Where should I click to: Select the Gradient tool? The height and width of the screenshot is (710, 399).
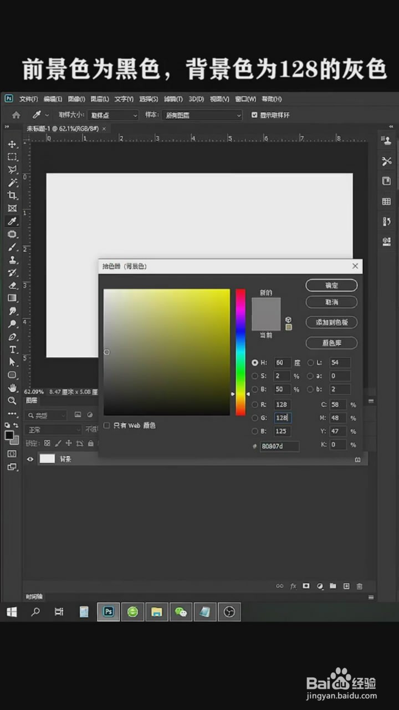12,298
